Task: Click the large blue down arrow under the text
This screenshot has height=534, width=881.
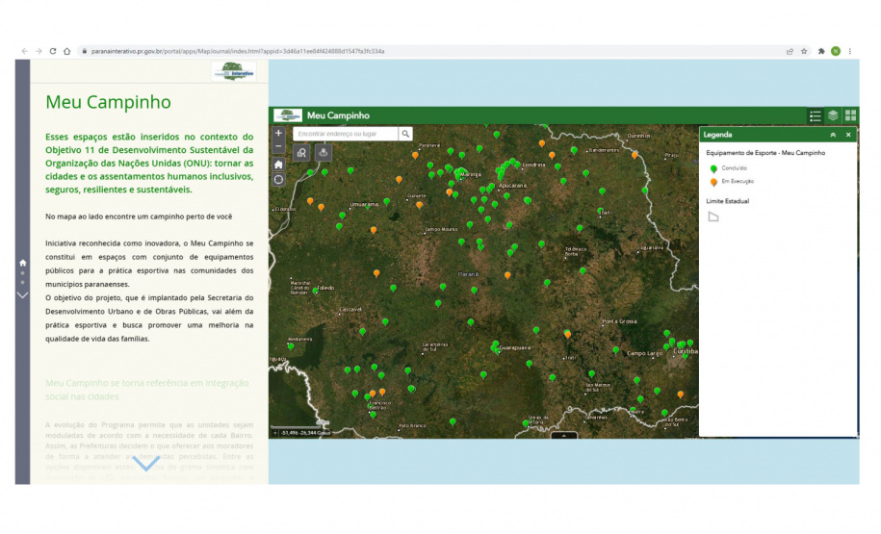Action: (x=146, y=463)
